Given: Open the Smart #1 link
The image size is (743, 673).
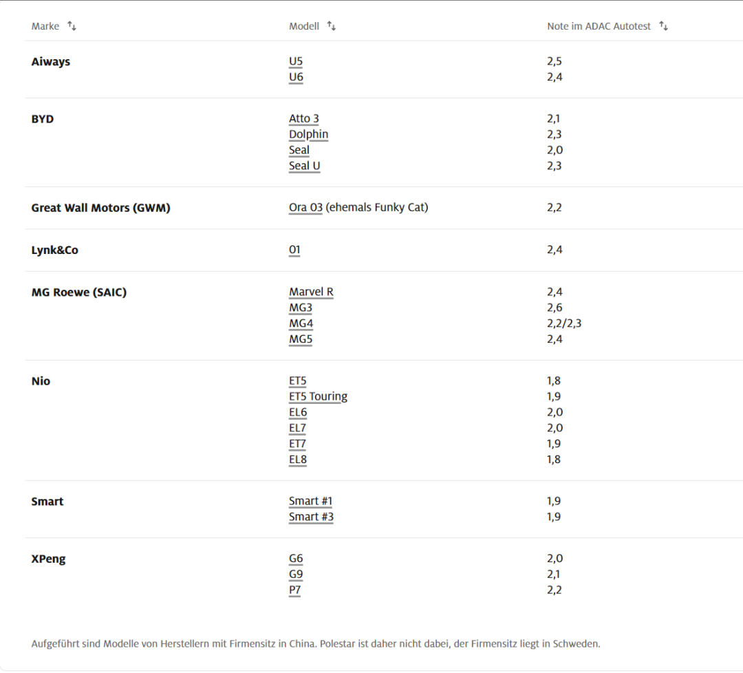Looking at the screenshot, I should 310,501.
